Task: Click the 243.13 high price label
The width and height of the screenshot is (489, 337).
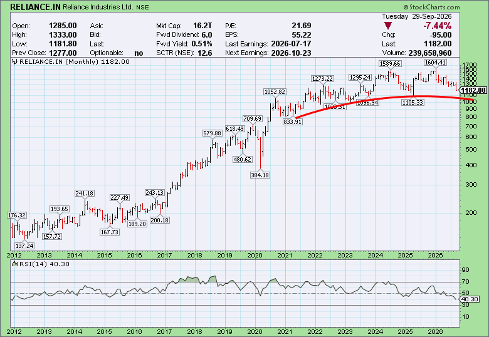Action: [155, 193]
